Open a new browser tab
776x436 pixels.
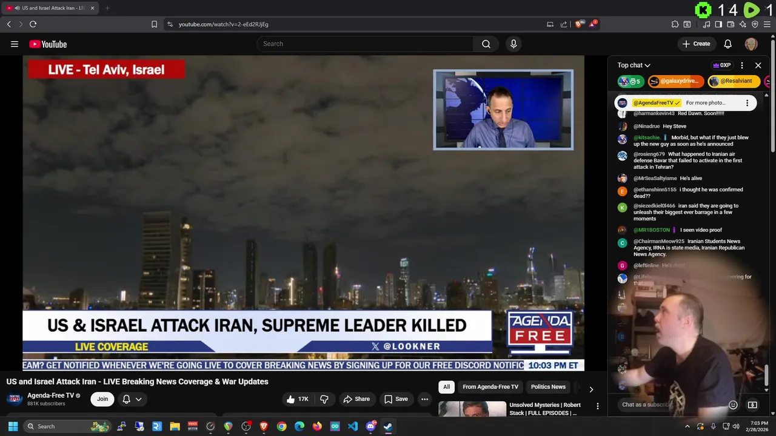(x=107, y=8)
